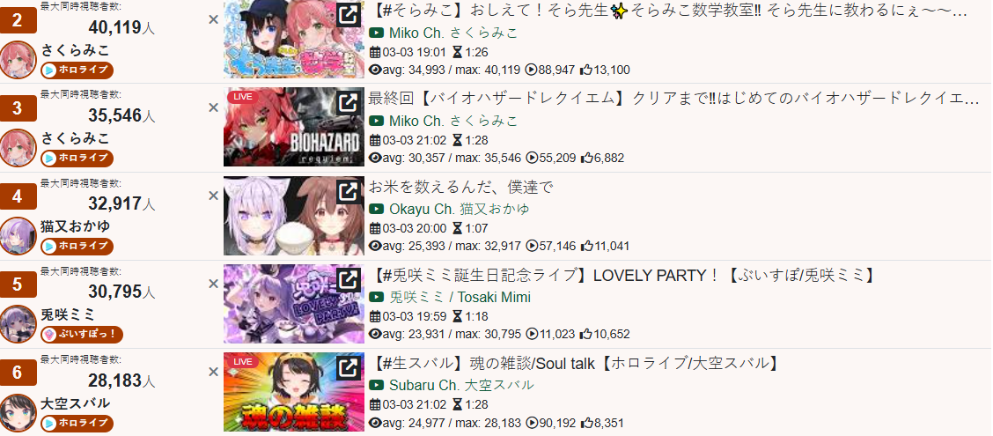The height and width of the screenshot is (436, 993).
Task: Click Nekomata Okayu avatar in rank 4
Action: pos(18,236)
